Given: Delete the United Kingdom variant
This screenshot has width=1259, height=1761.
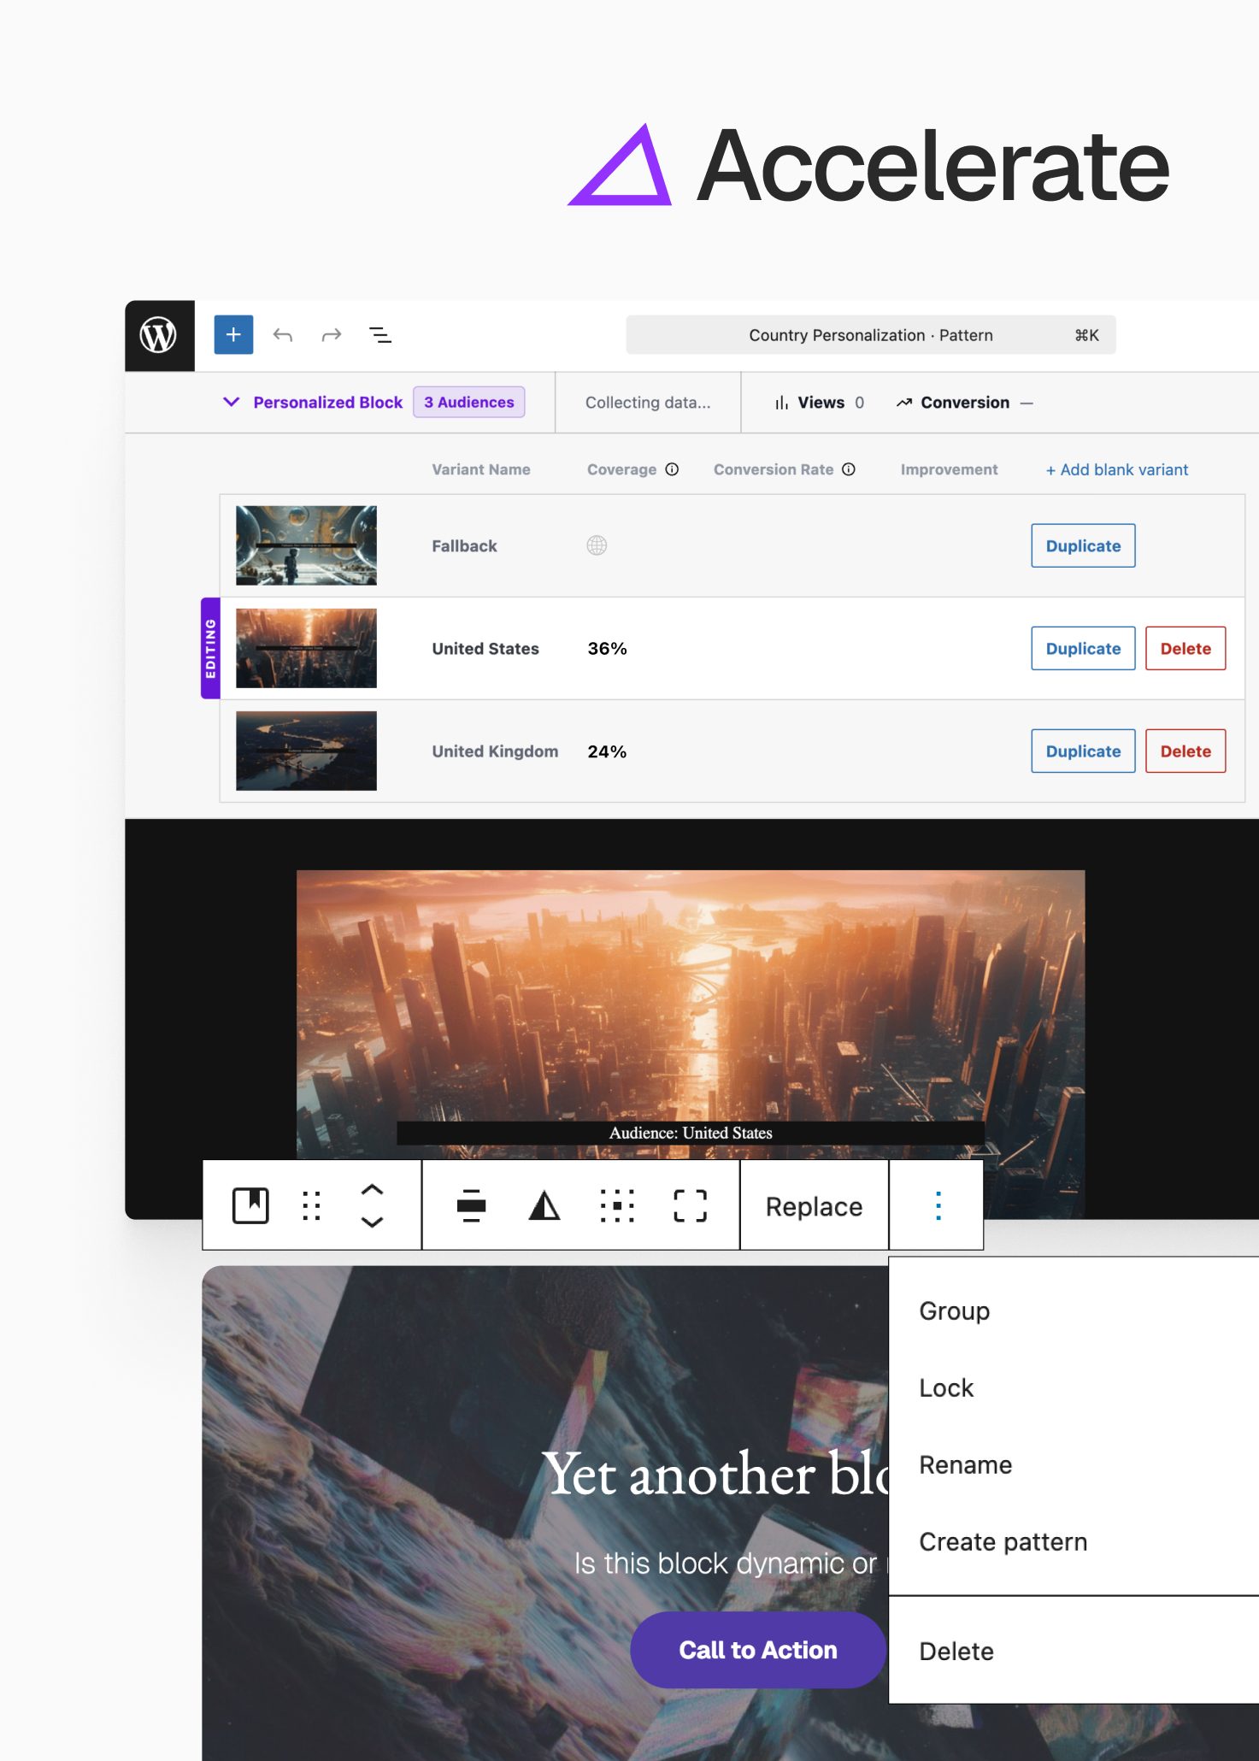Looking at the screenshot, I should click(1185, 751).
